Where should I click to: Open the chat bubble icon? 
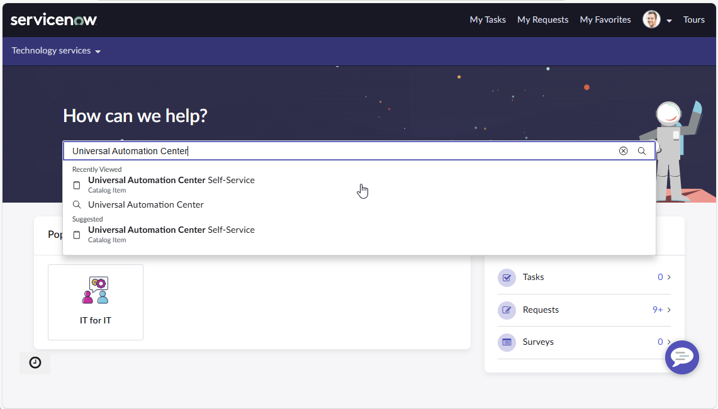pyautogui.click(x=682, y=357)
